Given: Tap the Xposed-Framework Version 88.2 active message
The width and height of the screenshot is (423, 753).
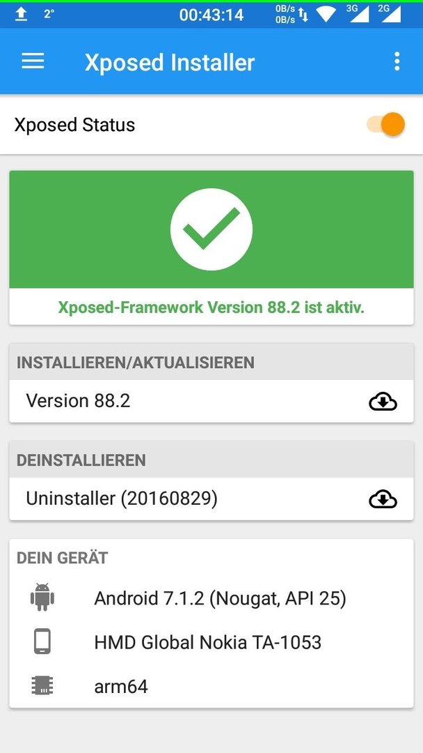Looking at the screenshot, I should [211, 307].
